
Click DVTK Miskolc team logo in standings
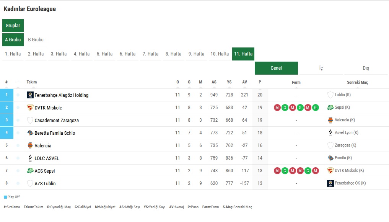point(30,108)
